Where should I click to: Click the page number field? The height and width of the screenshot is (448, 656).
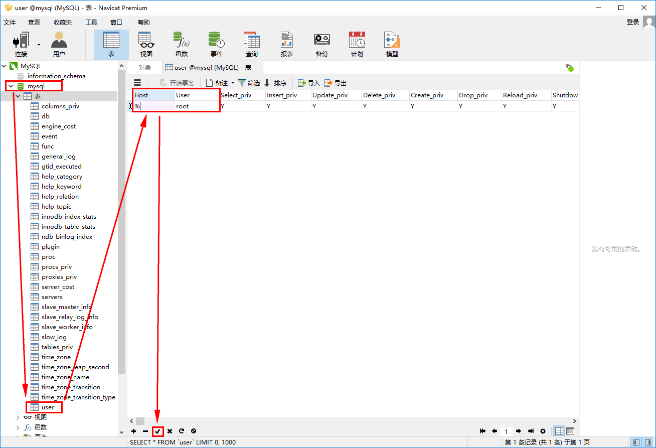[507, 431]
